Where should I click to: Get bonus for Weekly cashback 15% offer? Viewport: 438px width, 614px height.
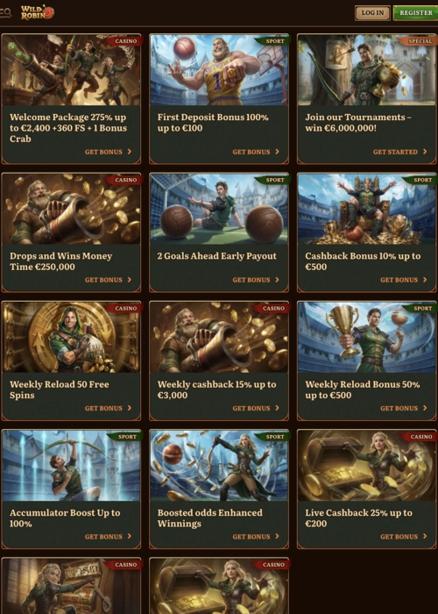tap(256, 408)
